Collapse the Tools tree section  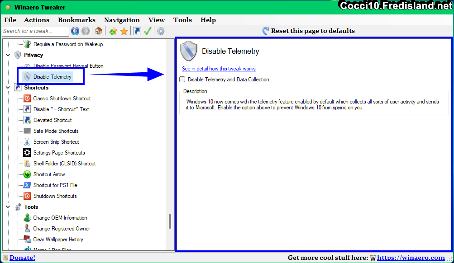coord(8,207)
